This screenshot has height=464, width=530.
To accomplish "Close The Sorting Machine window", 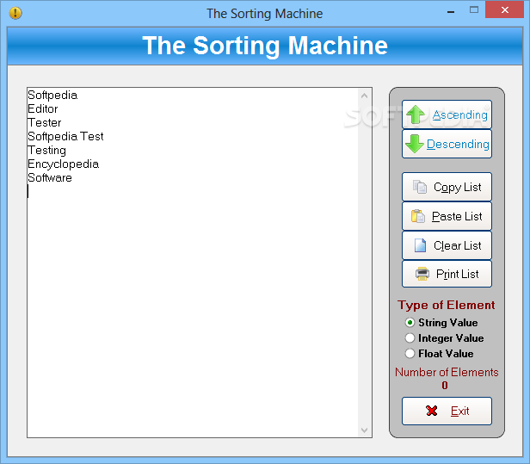I will tap(505, 9).
